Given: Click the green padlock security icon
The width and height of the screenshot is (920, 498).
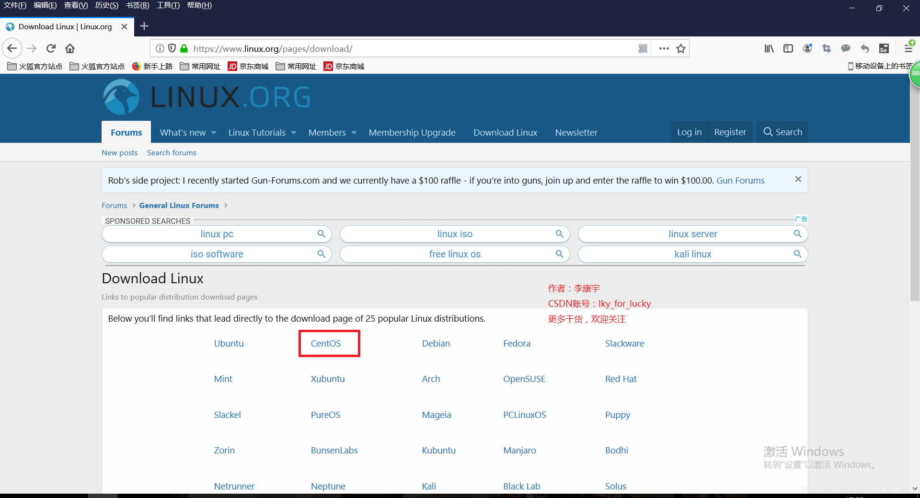Looking at the screenshot, I should click(184, 48).
